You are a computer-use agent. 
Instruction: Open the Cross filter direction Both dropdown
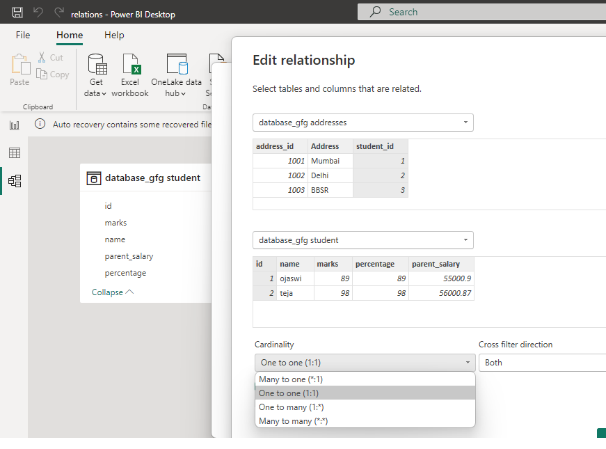542,363
